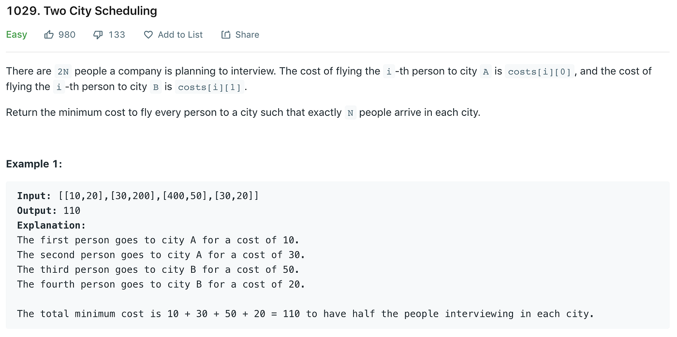Click inside the example input code block

click(x=138, y=196)
